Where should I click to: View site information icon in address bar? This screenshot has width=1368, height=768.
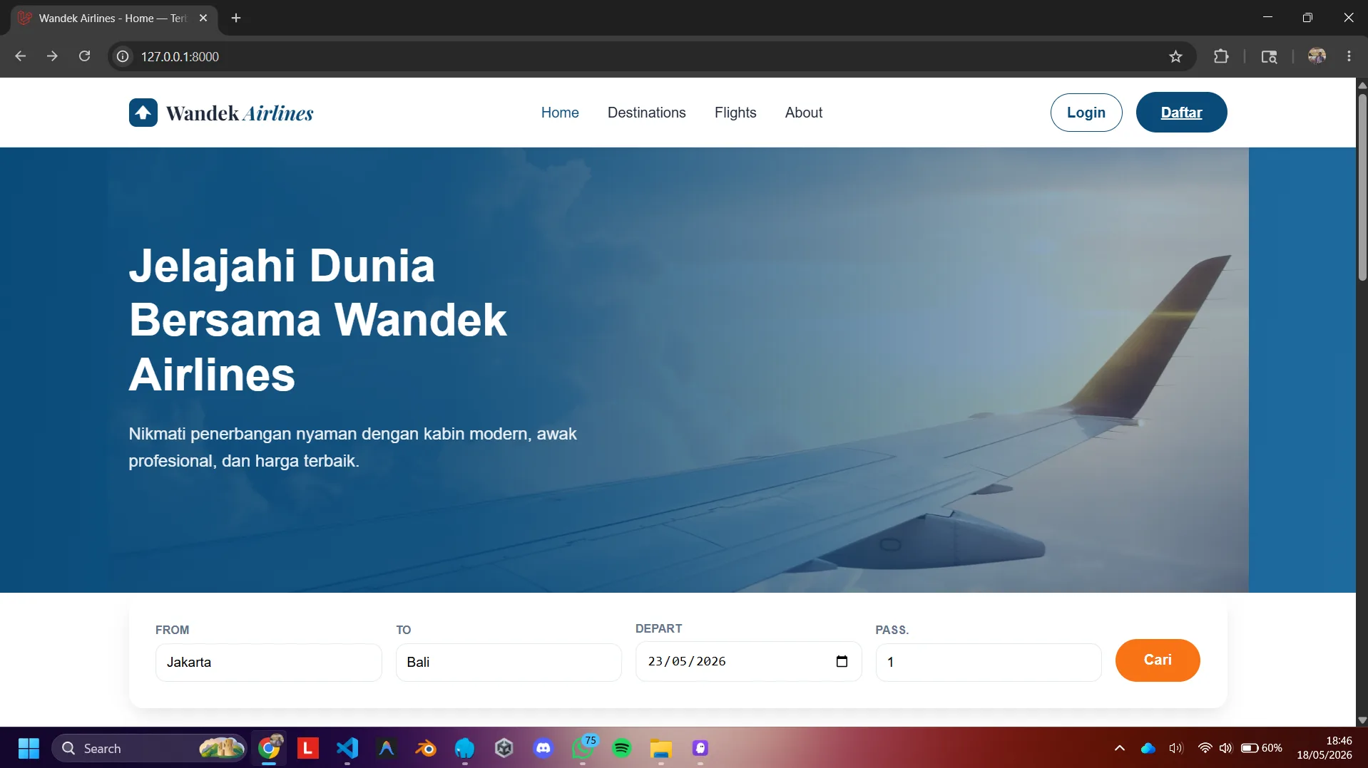[x=123, y=56]
